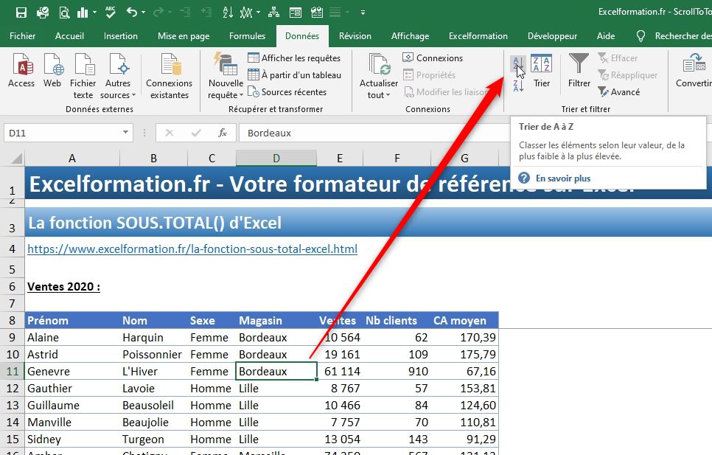This screenshot has width=712, height=455.
Task: Open the excelformation.fr hyperlink in row 4
Action: (192, 249)
